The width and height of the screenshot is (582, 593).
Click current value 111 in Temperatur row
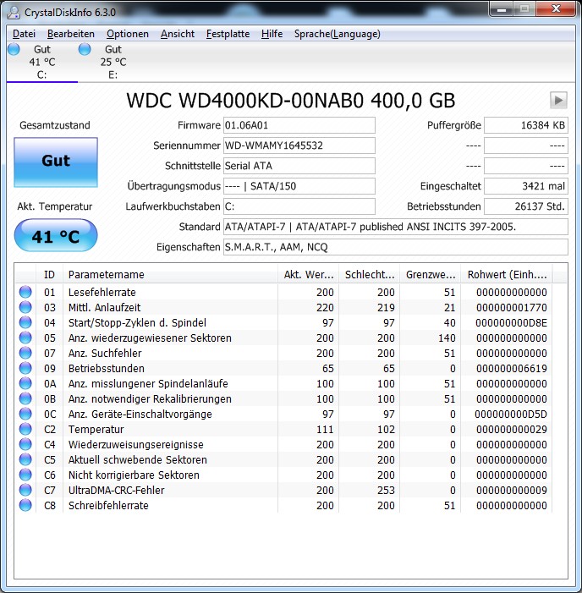coord(325,429)
